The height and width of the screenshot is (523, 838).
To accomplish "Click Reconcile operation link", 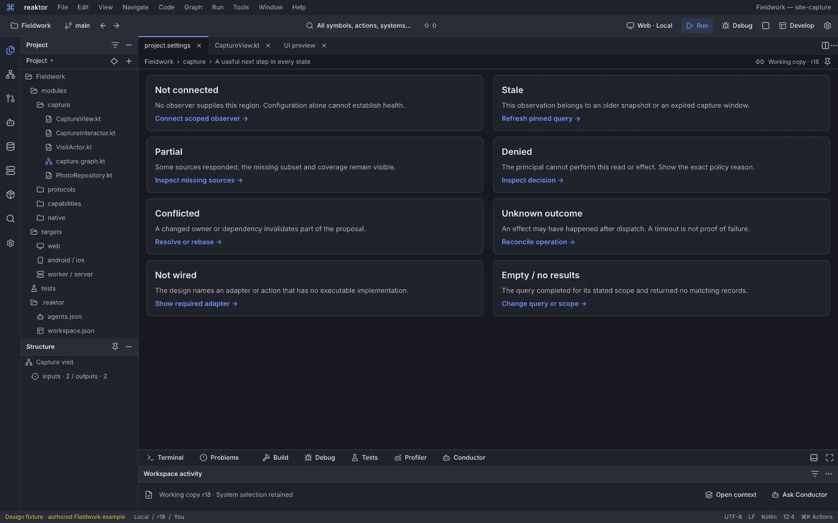I will pos(538,242).
